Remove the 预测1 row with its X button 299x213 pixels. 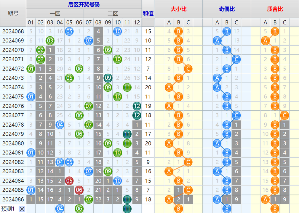click(x=22, y=209)
